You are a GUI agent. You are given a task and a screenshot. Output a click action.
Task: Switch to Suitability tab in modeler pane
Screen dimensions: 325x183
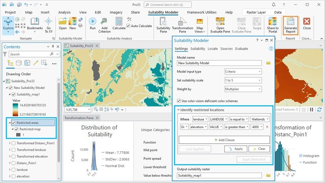coord(198,49)
